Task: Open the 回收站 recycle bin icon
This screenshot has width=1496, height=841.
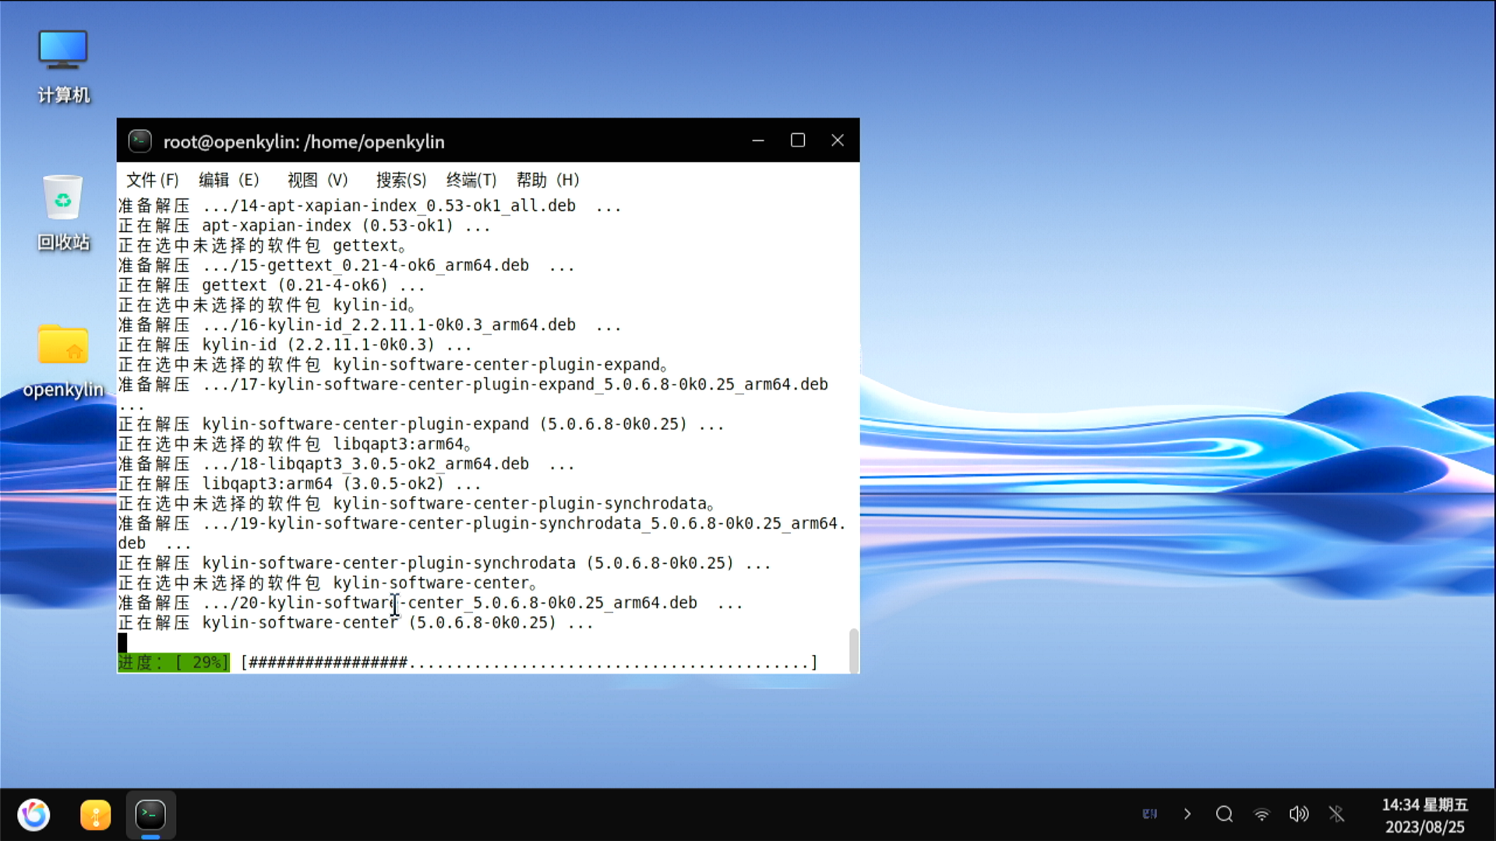Action: 63,213
